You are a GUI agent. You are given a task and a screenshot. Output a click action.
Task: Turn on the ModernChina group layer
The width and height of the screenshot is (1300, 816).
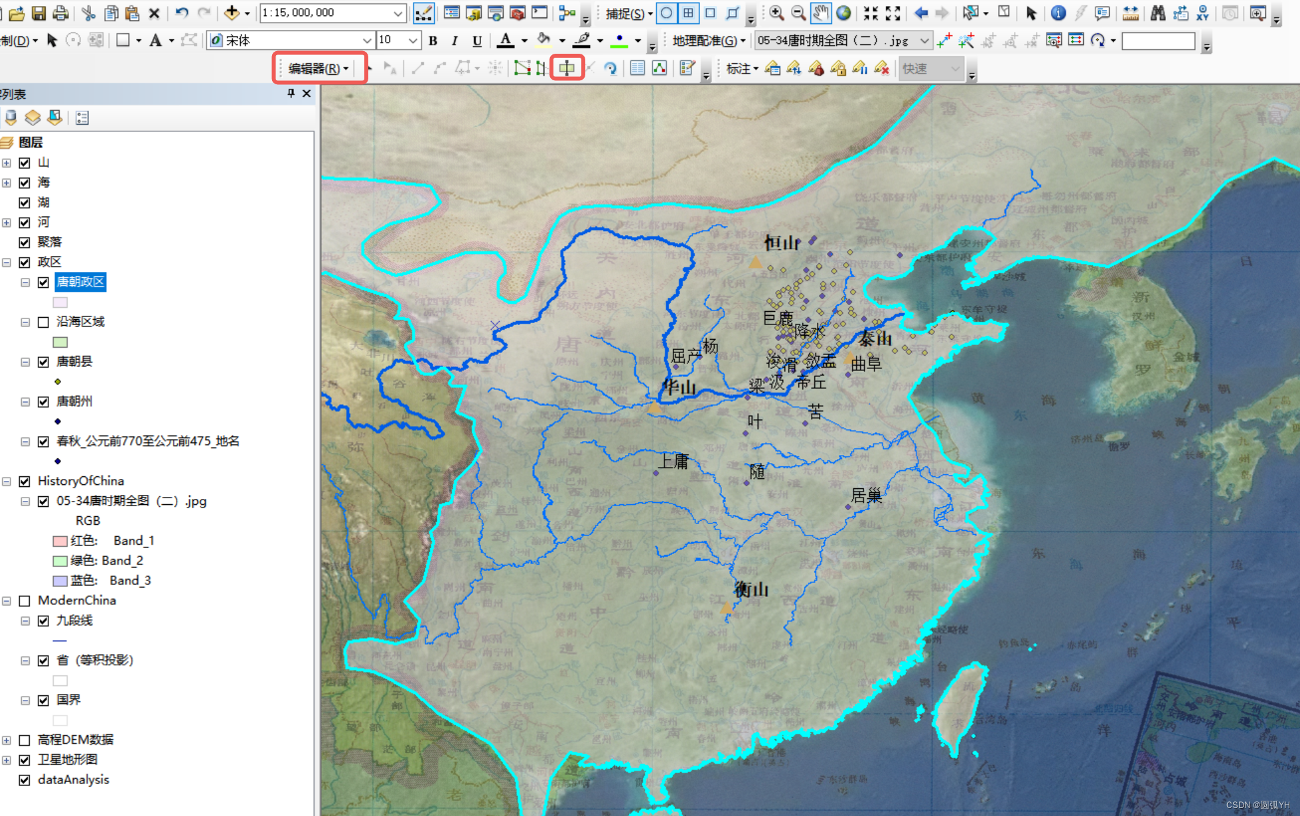tap(25, 600)
